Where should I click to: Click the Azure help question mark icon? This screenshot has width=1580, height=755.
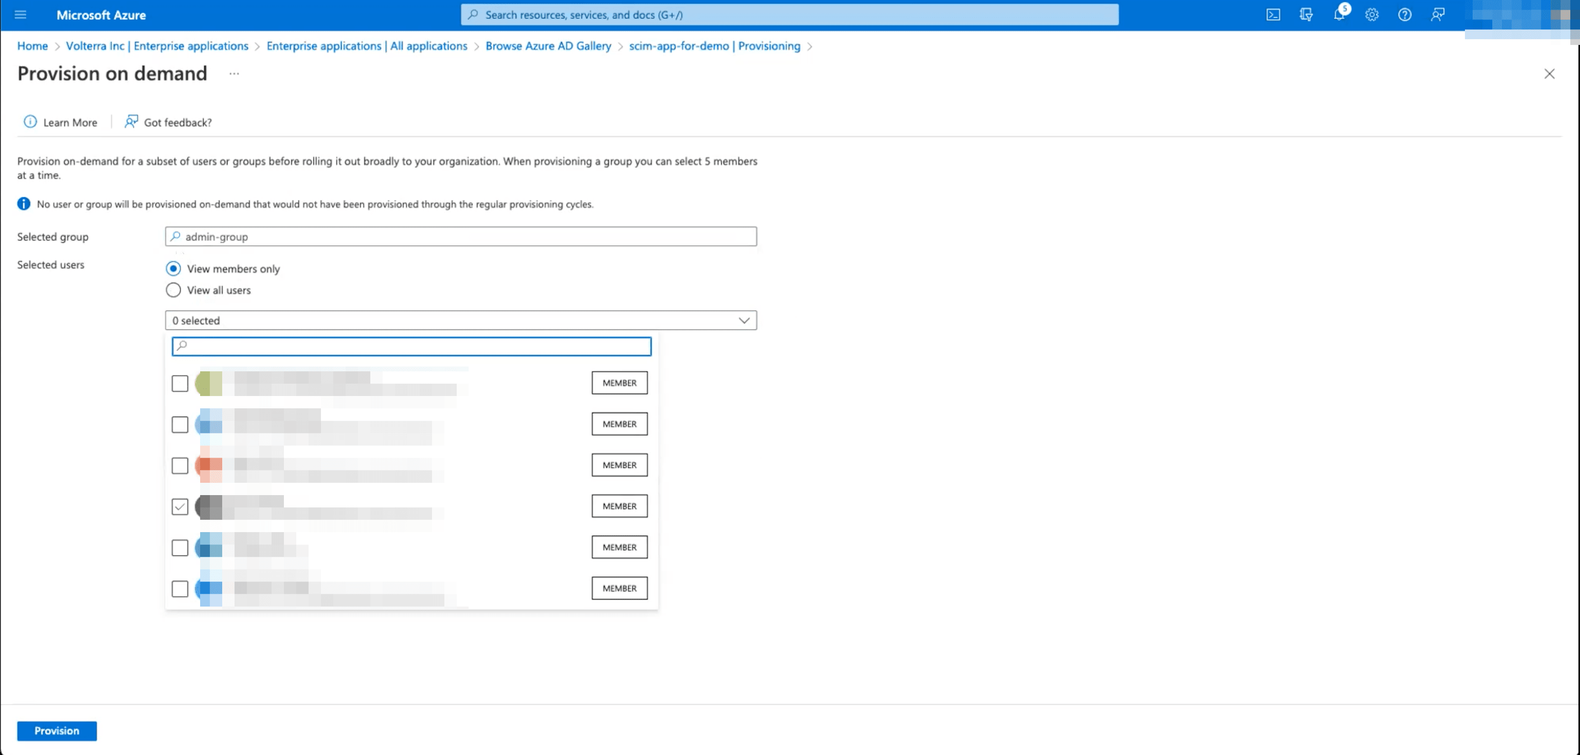point(1405,15)
